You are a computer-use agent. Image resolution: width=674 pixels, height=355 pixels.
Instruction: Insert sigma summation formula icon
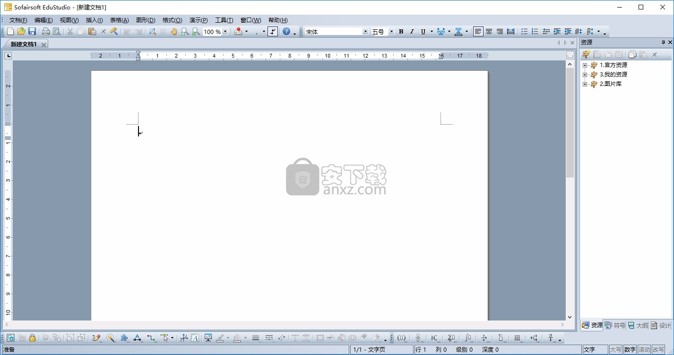(x=451, y=338)
